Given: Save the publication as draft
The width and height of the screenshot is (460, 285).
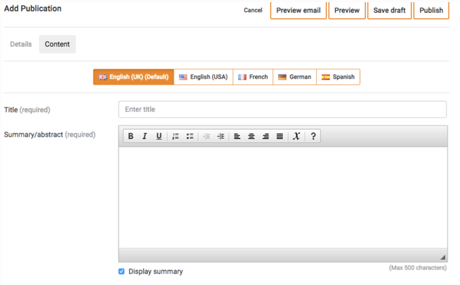Looking at the screenshot, I should click(389, 11).
